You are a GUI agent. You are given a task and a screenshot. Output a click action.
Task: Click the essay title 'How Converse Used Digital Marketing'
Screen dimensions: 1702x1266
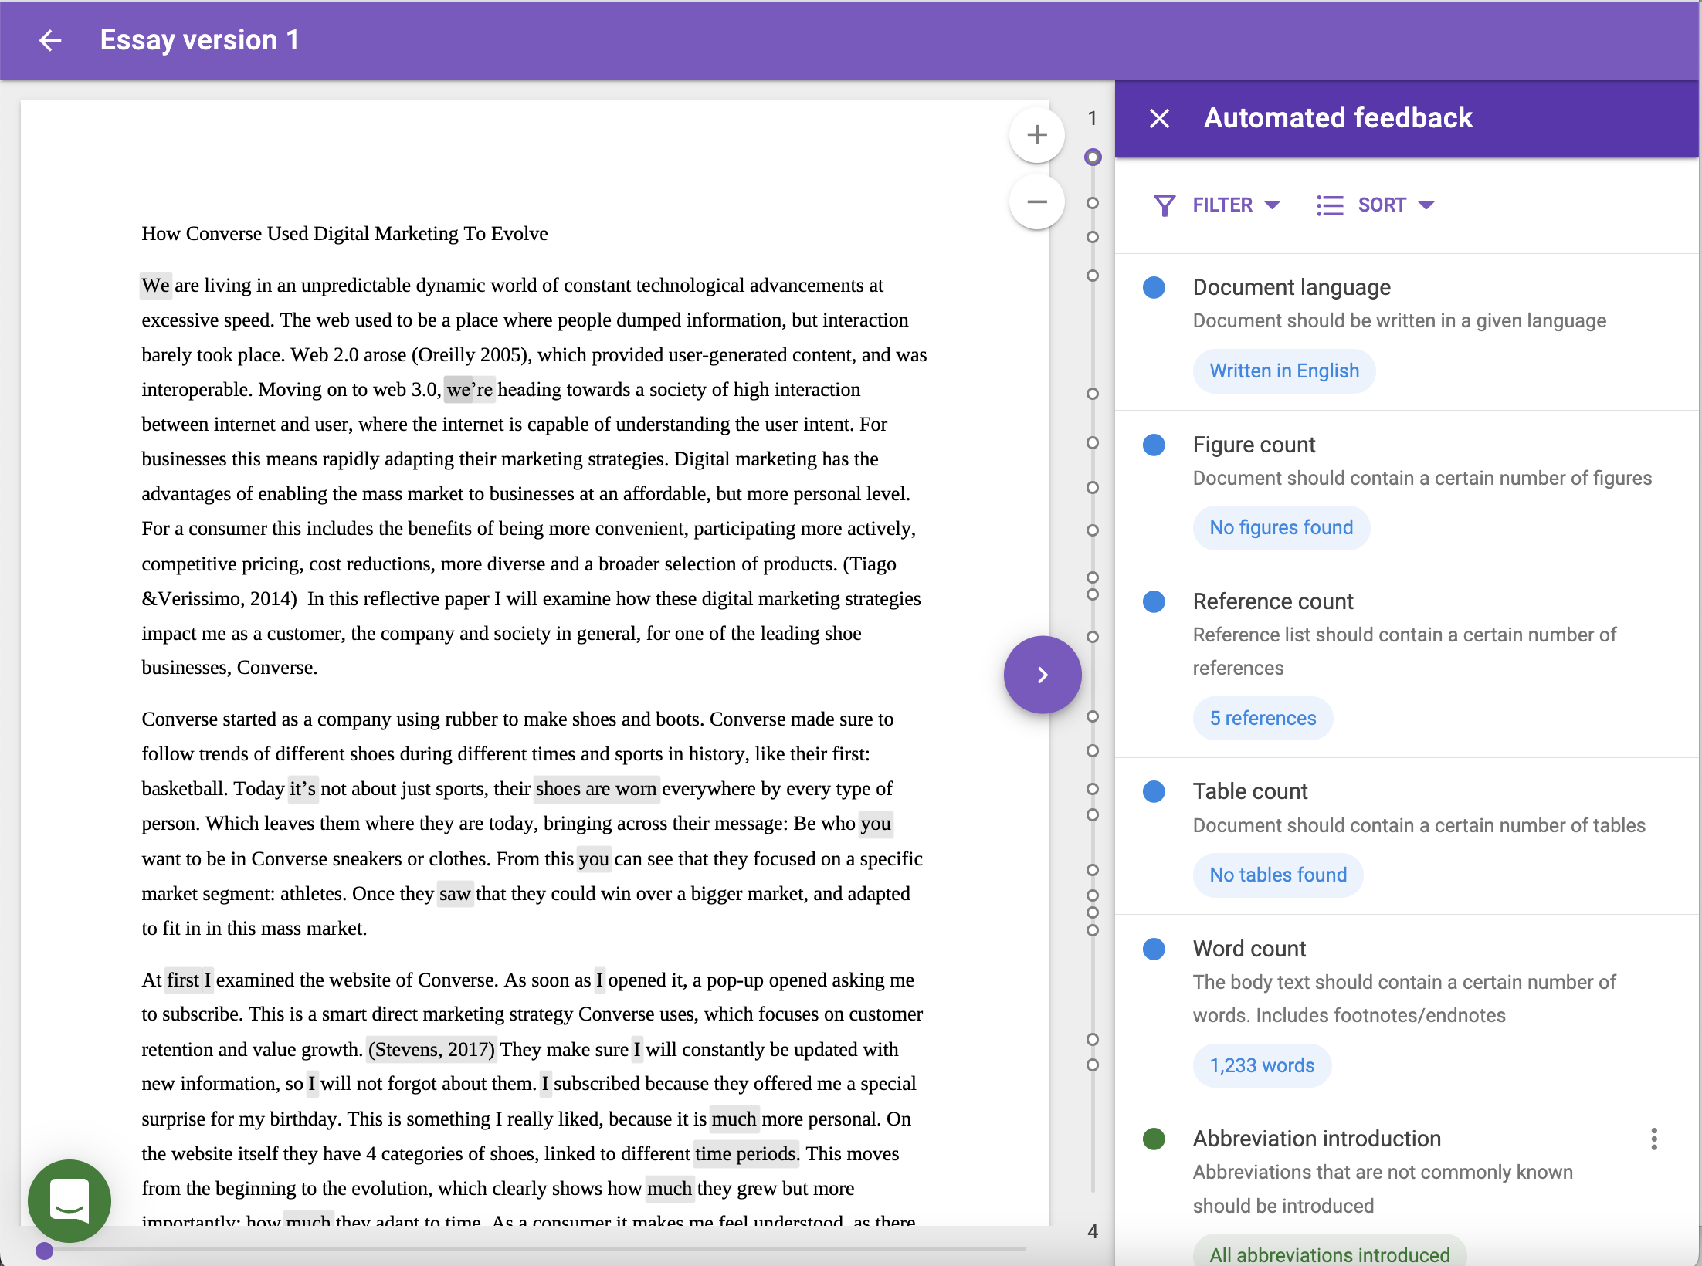[x=344, y=234]
